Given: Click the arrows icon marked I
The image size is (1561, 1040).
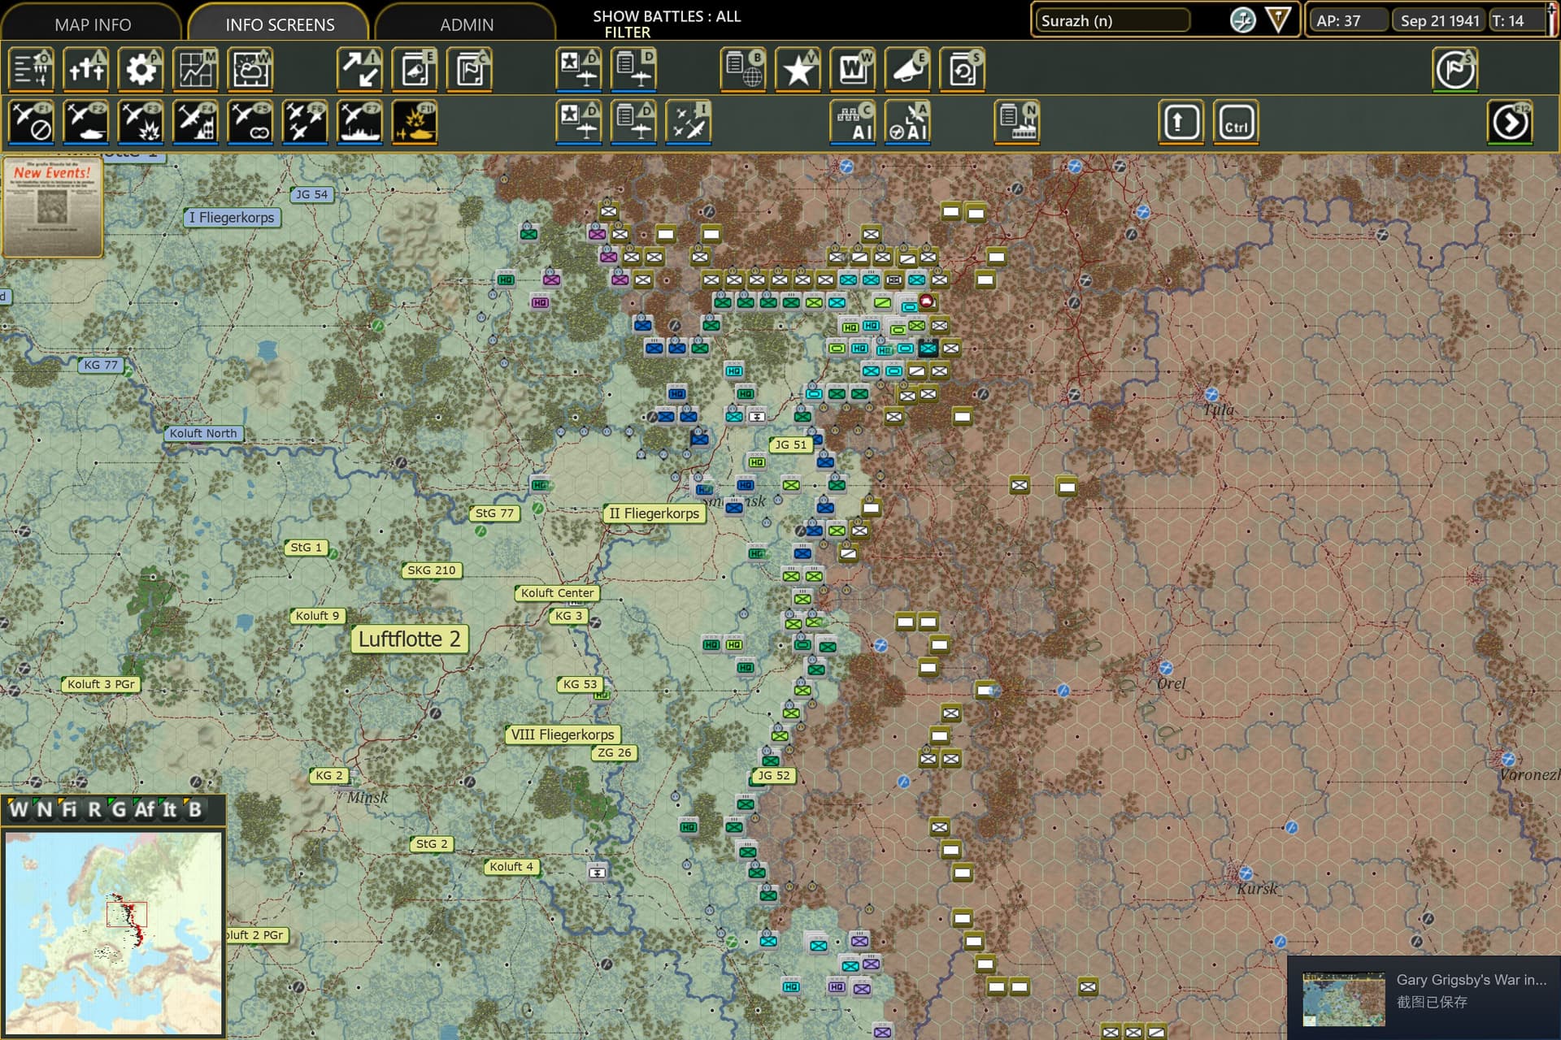Looking at the screenshot, I should click(360, 69).
